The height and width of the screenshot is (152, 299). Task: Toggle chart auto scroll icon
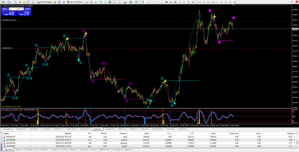click(115, 2)
